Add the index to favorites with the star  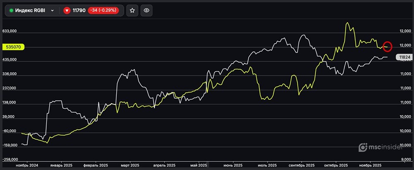(132, 11)
